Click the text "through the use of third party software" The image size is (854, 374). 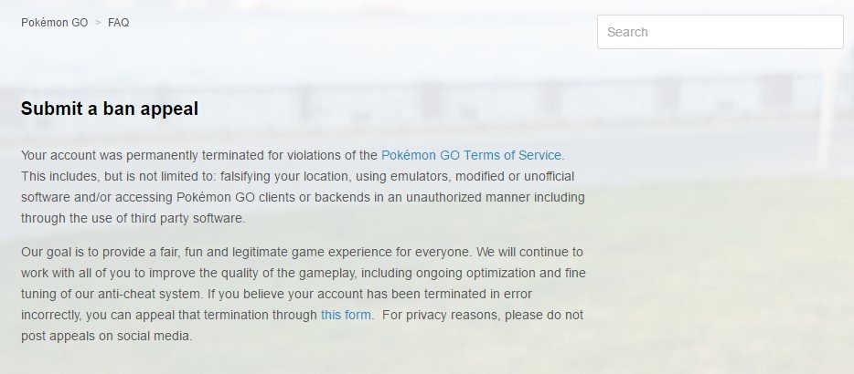coord(133,219)
